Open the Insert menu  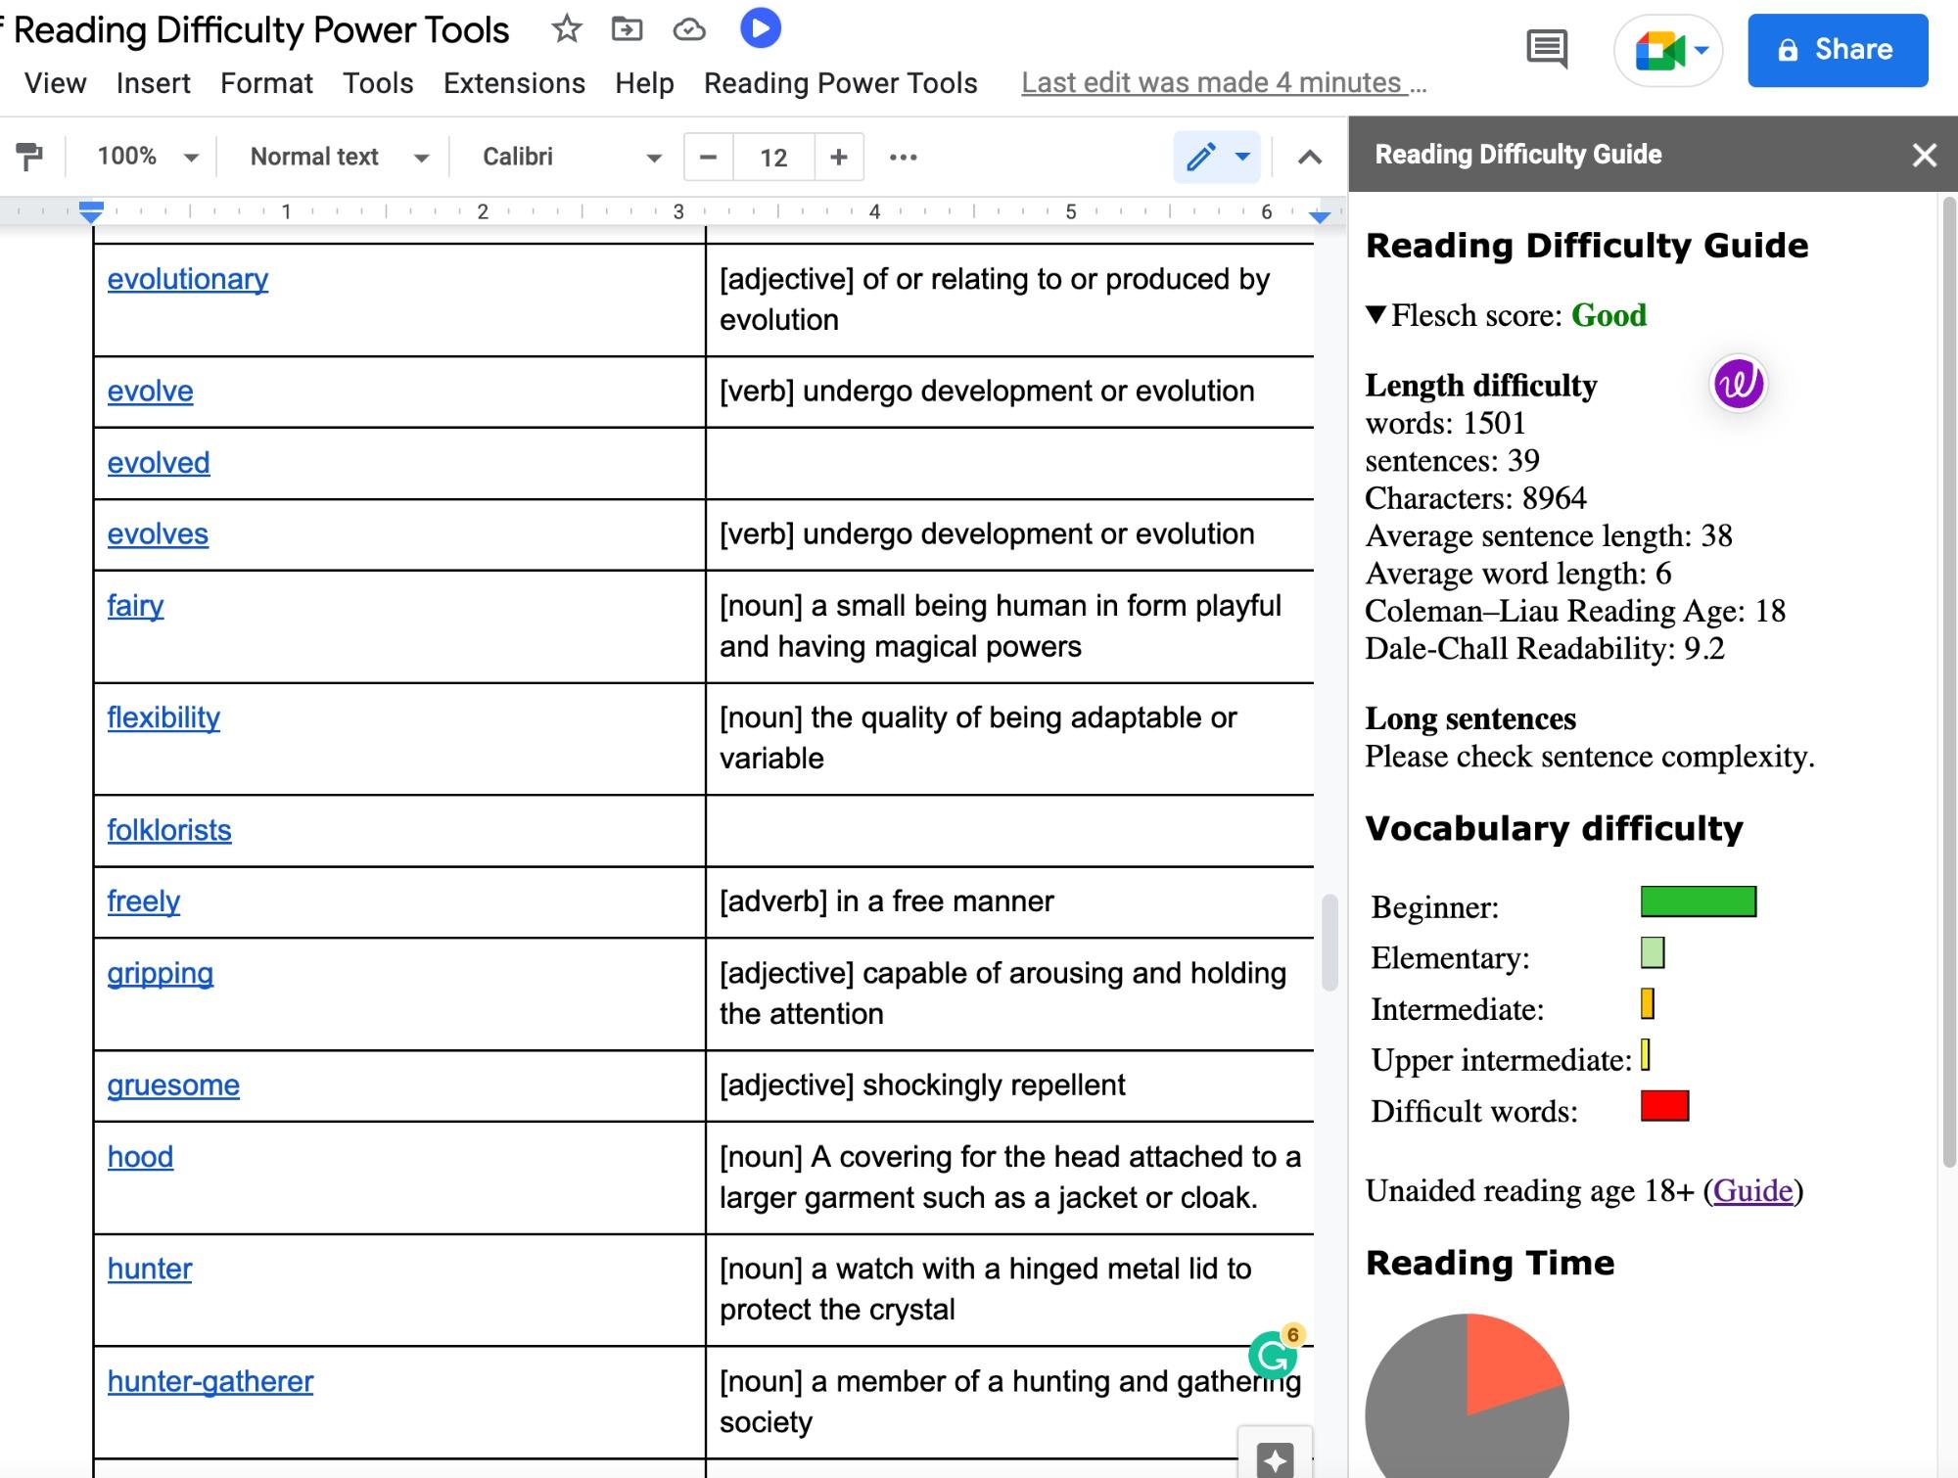(153, 83)
